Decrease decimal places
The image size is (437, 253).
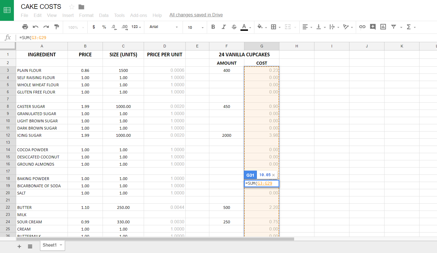click(114, 27)
